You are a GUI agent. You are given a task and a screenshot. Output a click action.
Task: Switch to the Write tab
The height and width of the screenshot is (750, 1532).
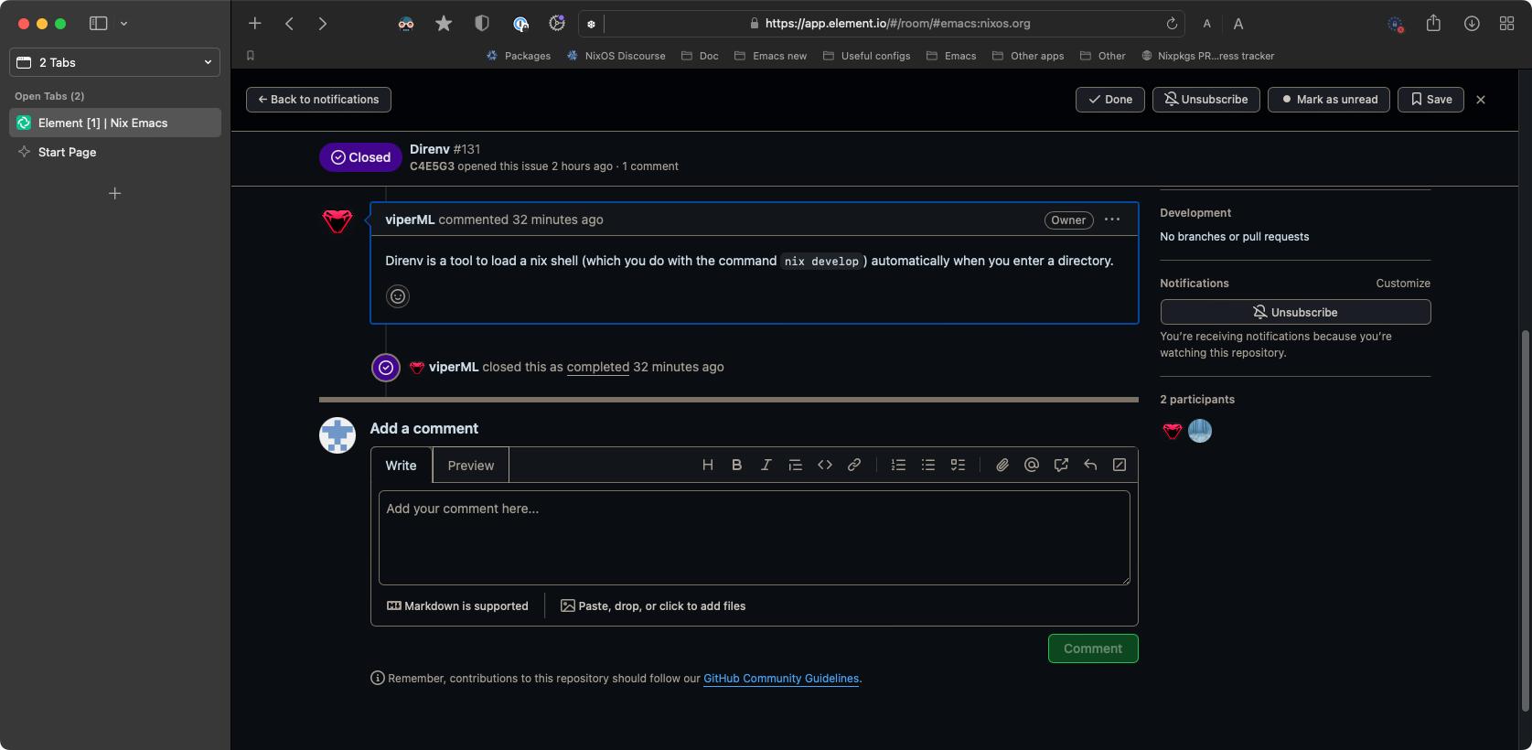401,466
